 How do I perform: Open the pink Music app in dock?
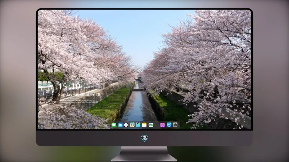point(162,125)
